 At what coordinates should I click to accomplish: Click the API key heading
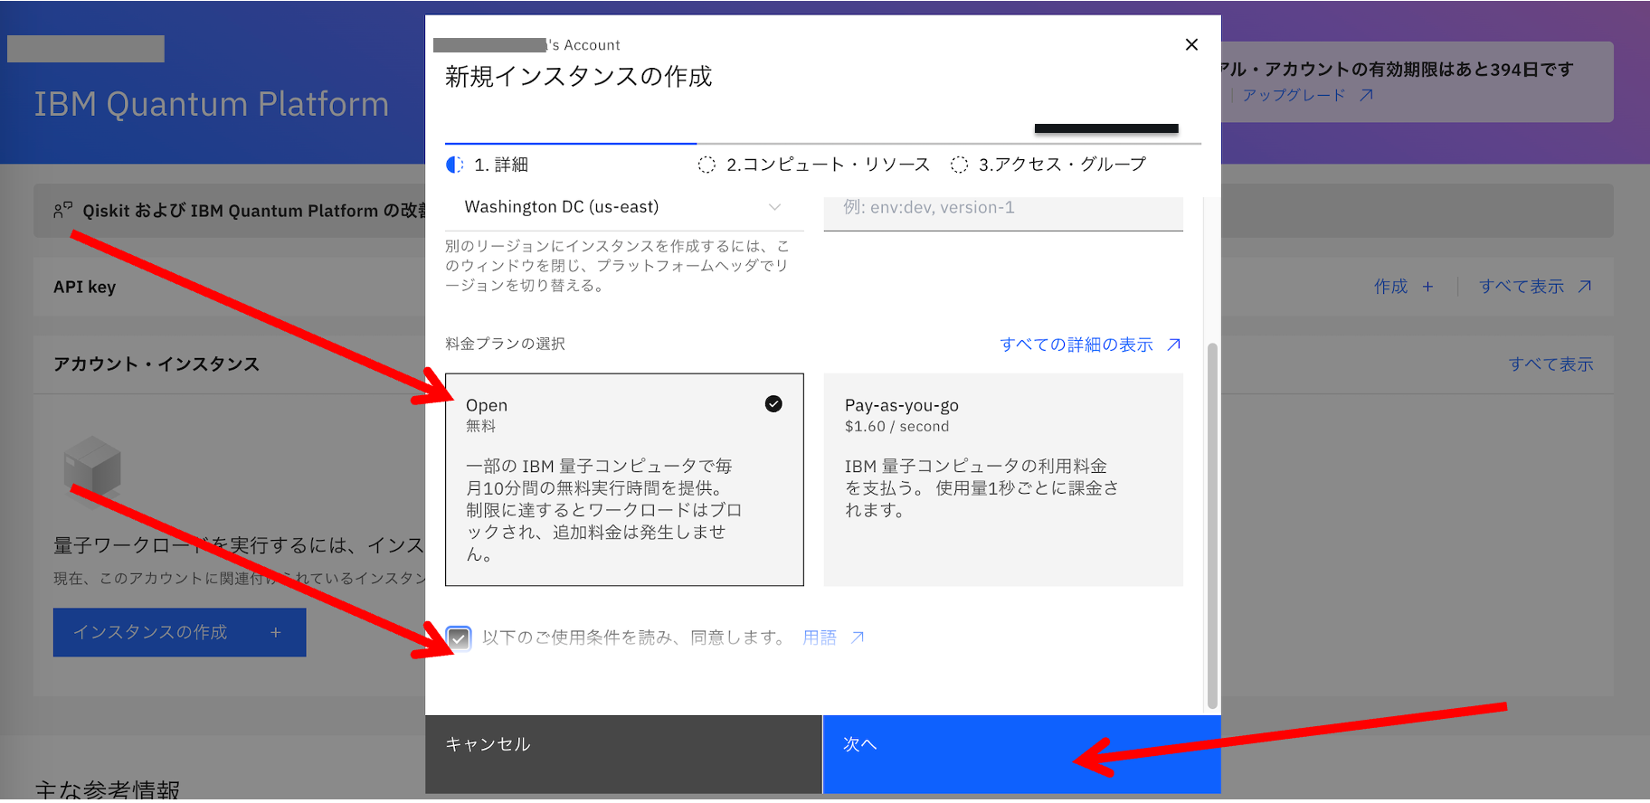click(85, 287)
